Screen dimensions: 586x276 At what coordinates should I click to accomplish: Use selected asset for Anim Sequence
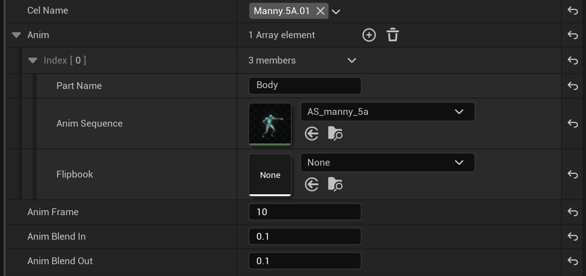tap(312, 133)
